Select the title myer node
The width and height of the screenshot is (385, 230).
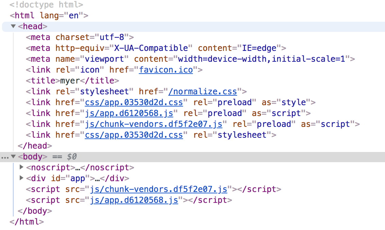point(72,81)
